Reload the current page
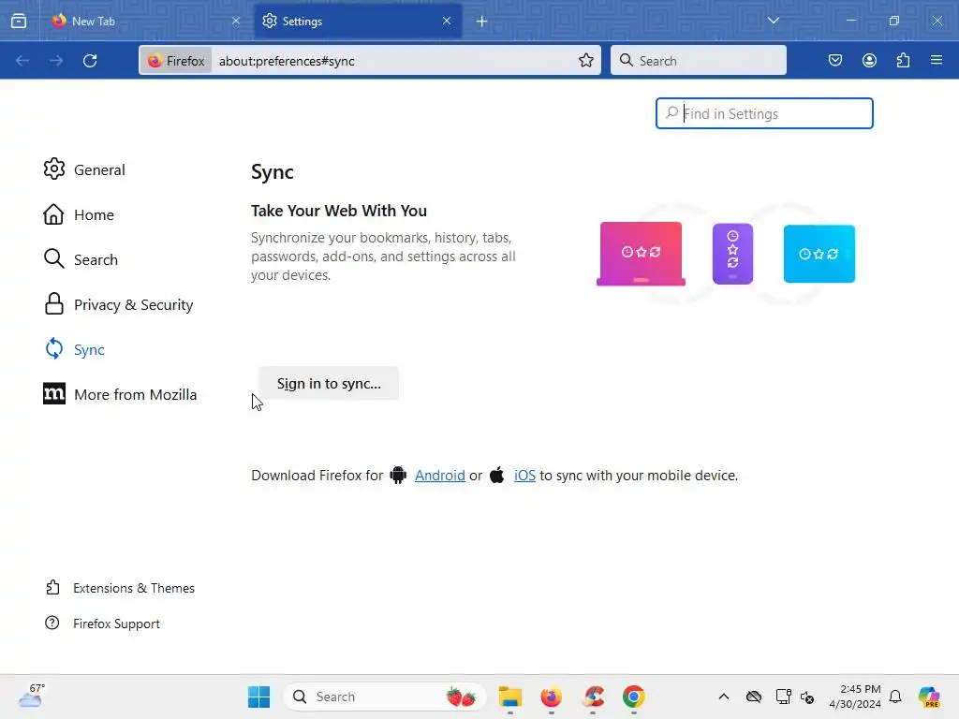959x719 pixels. point(90,61)
